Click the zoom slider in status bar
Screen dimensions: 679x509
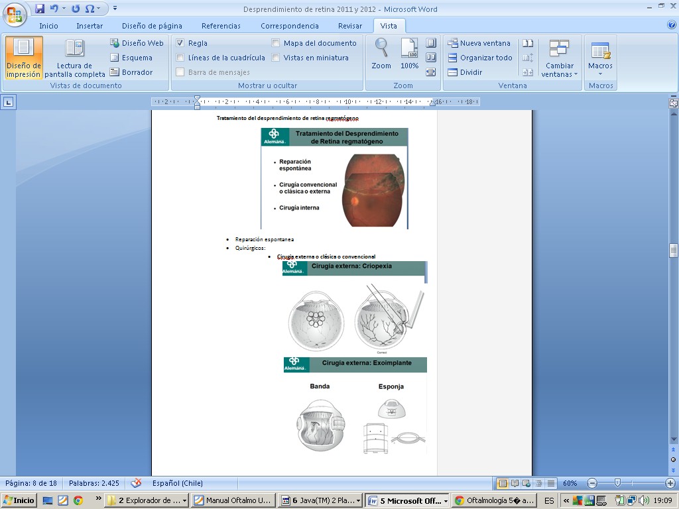coord(617,483)
